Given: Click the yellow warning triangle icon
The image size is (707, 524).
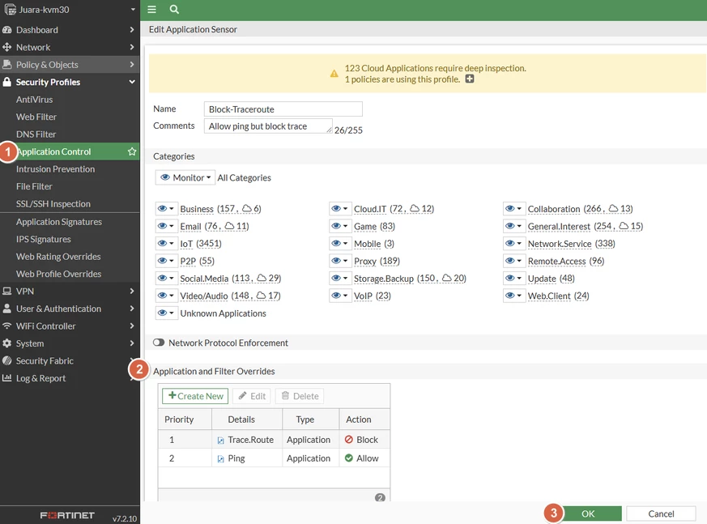Looking at the screenshot, I should (x=334, y=74).
